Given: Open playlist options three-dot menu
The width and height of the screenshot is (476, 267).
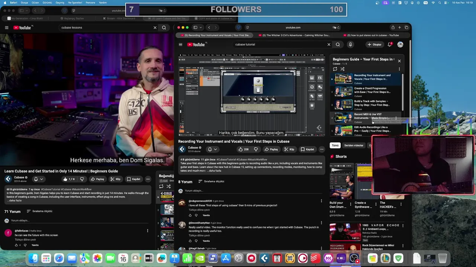Looking at the screenshot, I should [x=399, y=69].
